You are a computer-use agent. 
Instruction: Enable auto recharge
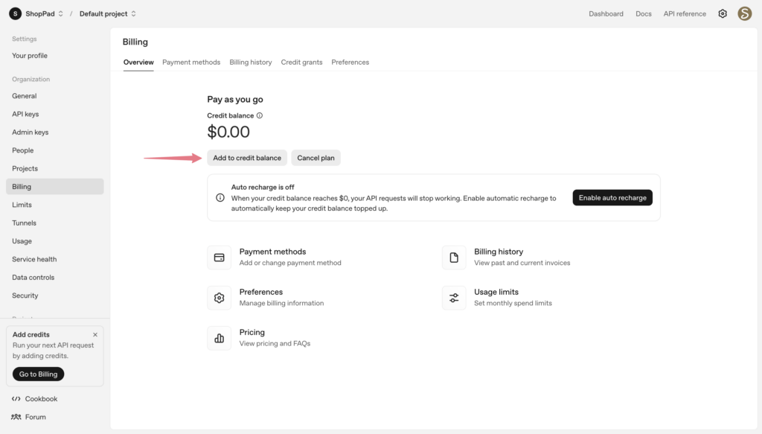click(612, 197)
